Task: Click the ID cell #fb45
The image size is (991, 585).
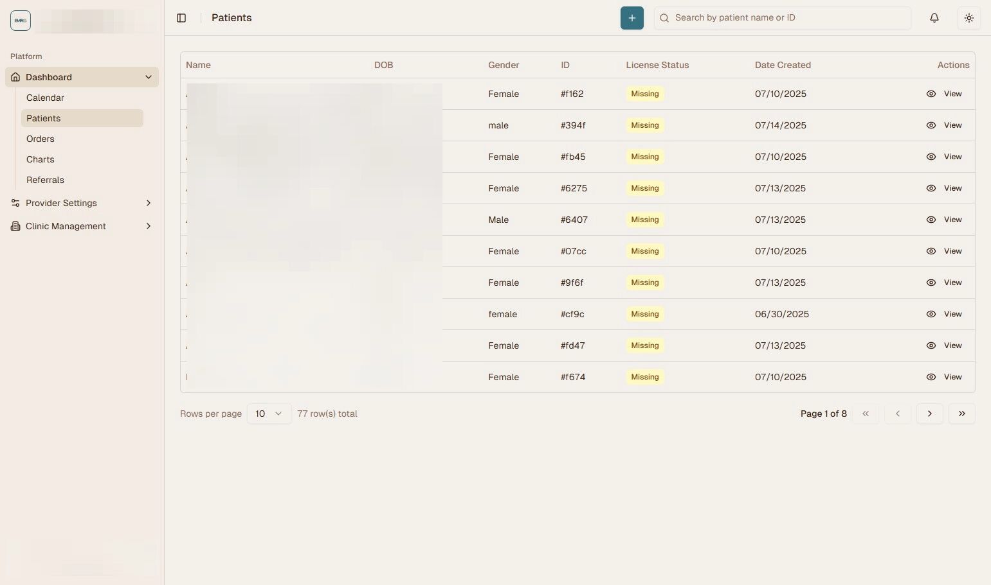Action: tap(573, 157)
